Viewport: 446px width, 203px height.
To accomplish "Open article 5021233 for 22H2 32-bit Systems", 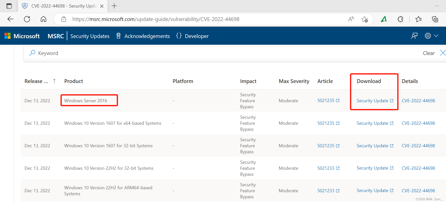I will click(x=328, y=168).
